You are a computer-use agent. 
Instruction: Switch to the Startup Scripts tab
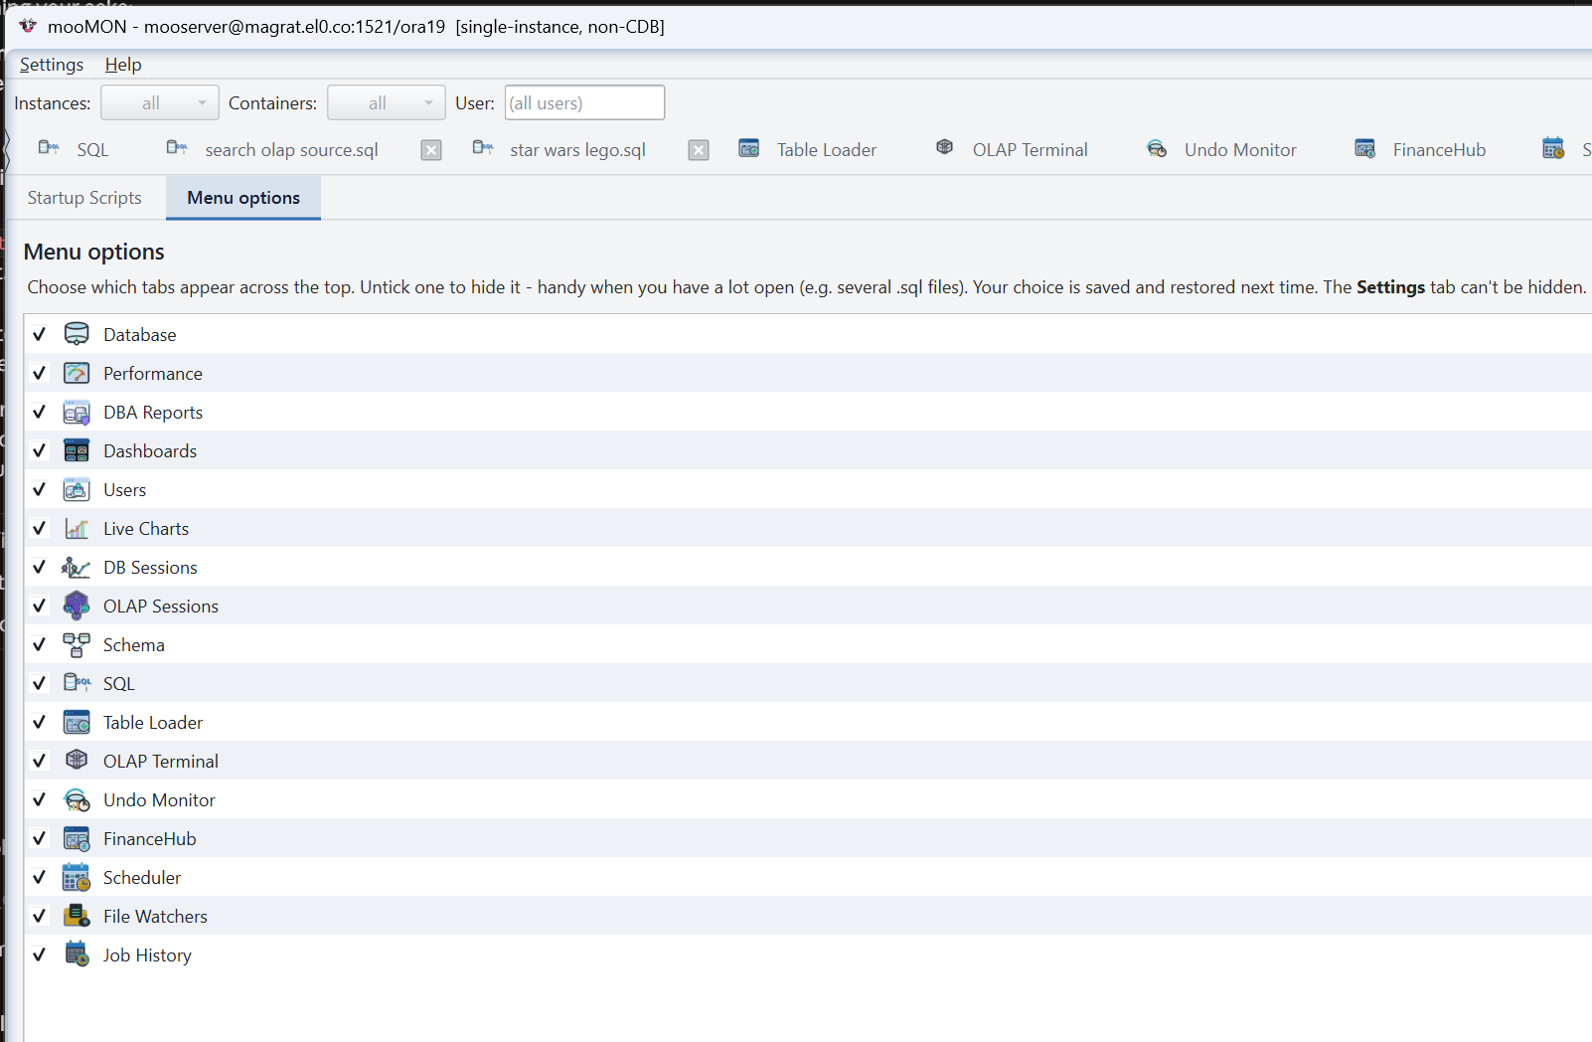pyautogui.click(x=84, y=198)
